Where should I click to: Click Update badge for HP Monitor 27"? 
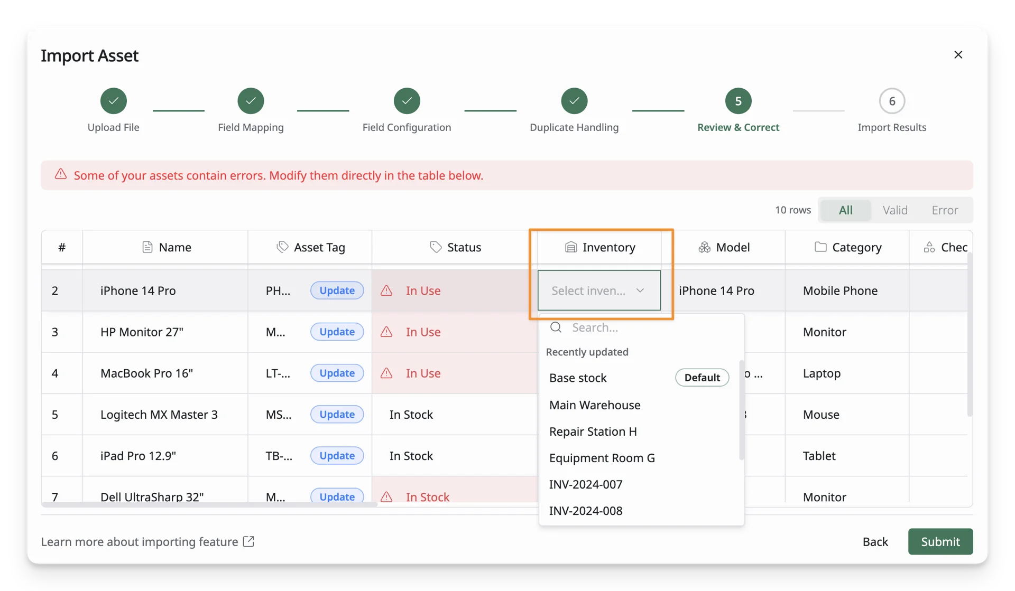(337, 332)
